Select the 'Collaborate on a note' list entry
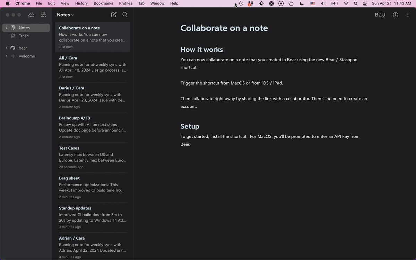 pyautogui.click(x=93, y=37)
